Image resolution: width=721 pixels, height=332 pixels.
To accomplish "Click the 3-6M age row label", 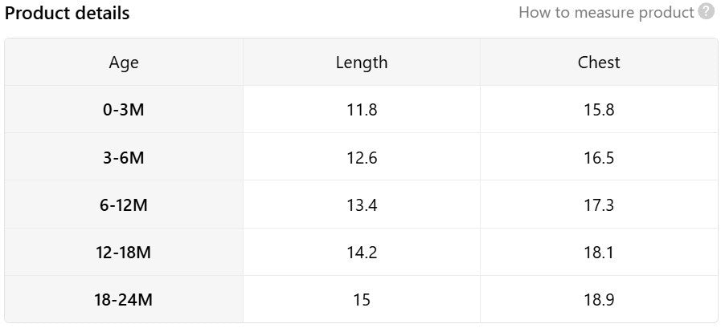I will click(124, 158).
